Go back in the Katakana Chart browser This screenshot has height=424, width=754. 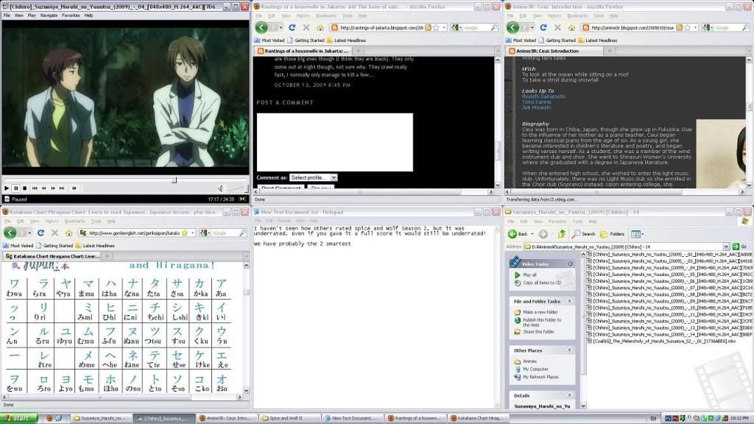pyautogui.click(x=10, y=233)
